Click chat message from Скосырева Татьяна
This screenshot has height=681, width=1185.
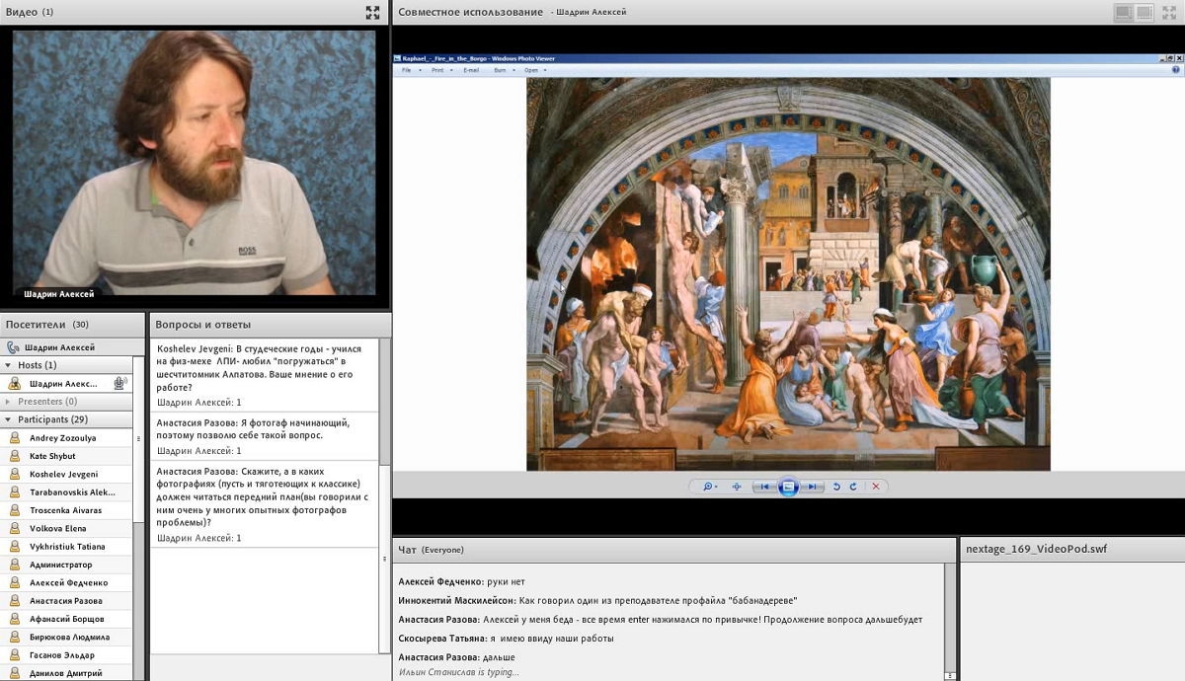tap(506, 639)
